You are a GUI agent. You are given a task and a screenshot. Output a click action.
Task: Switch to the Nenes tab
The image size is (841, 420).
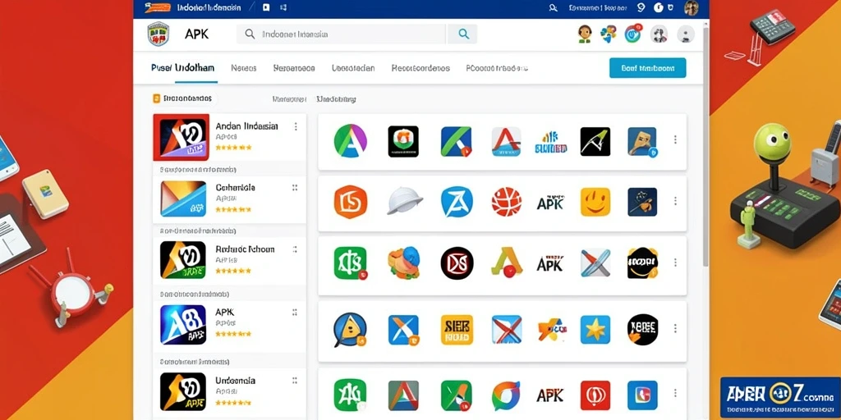tap(243, 68)
